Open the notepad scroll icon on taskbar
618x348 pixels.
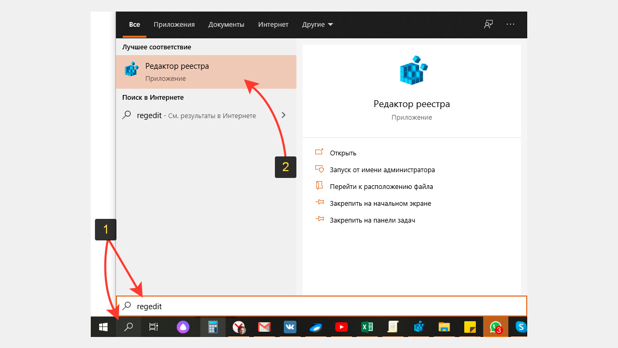click(393, 327)
